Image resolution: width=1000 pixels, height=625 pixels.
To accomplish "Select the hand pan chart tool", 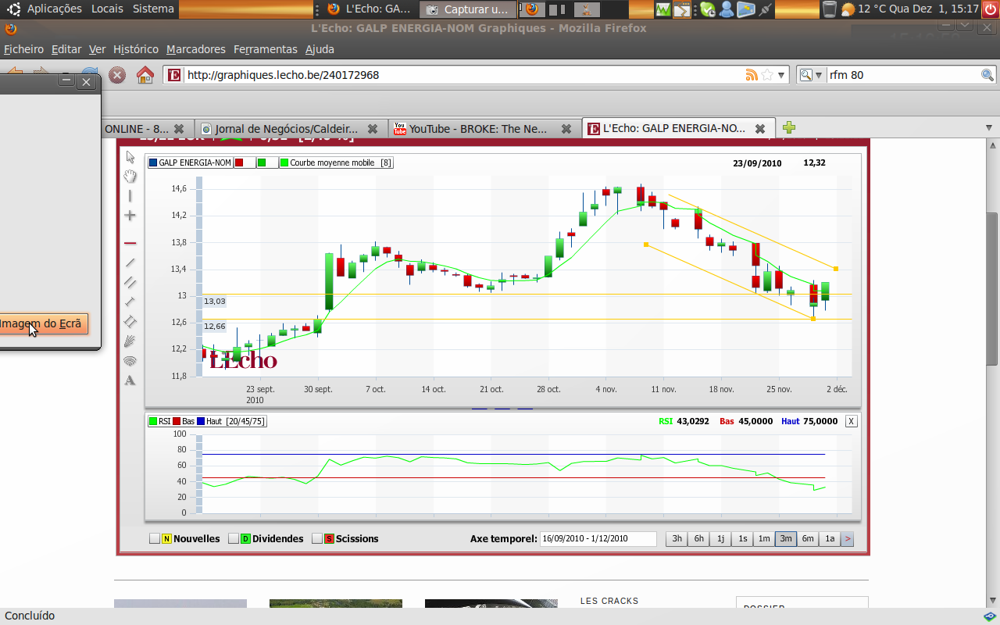I will pos(130,177).
